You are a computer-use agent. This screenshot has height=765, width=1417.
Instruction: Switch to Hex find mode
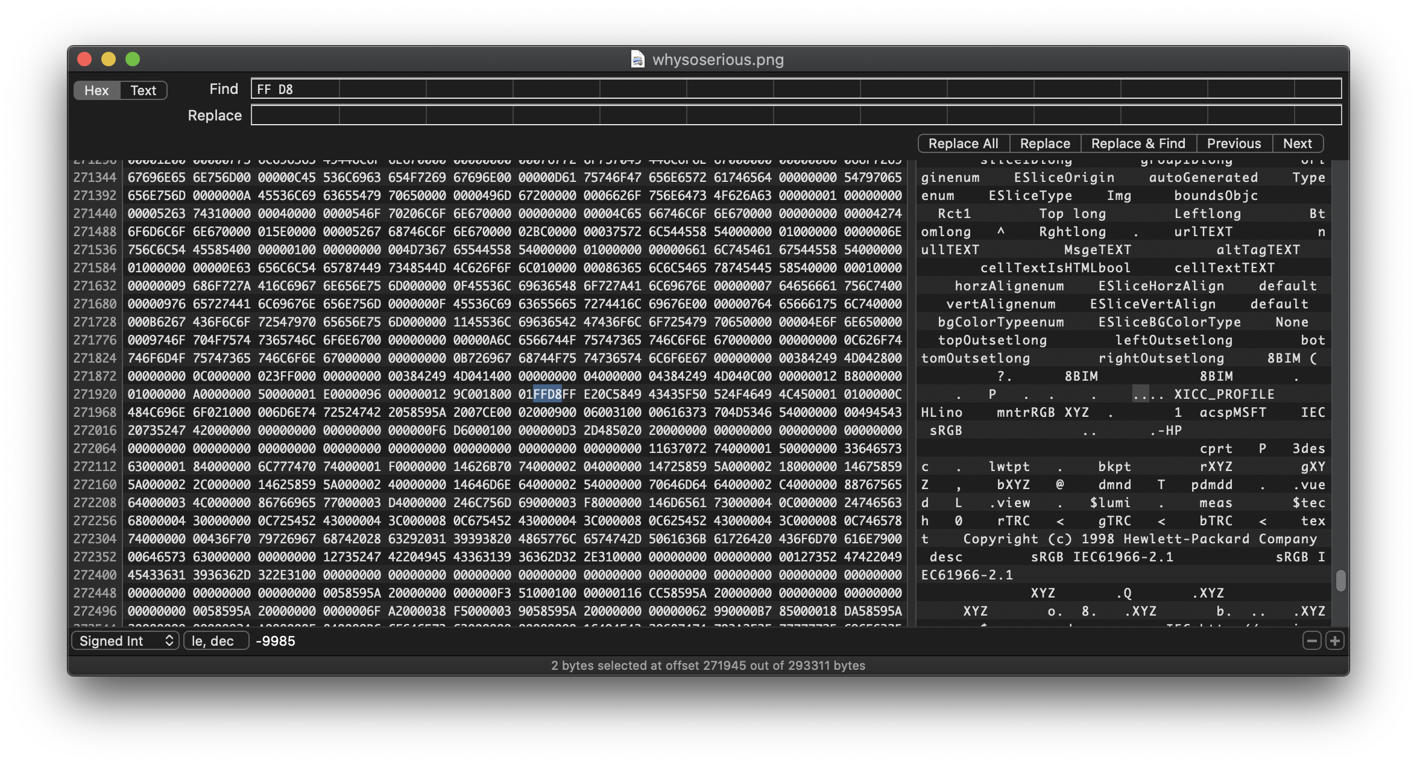coord(96,90)
